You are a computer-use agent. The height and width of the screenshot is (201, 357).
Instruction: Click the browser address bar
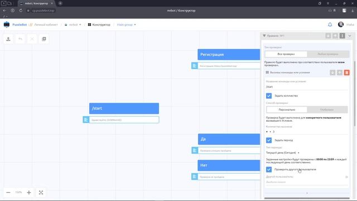41,11
